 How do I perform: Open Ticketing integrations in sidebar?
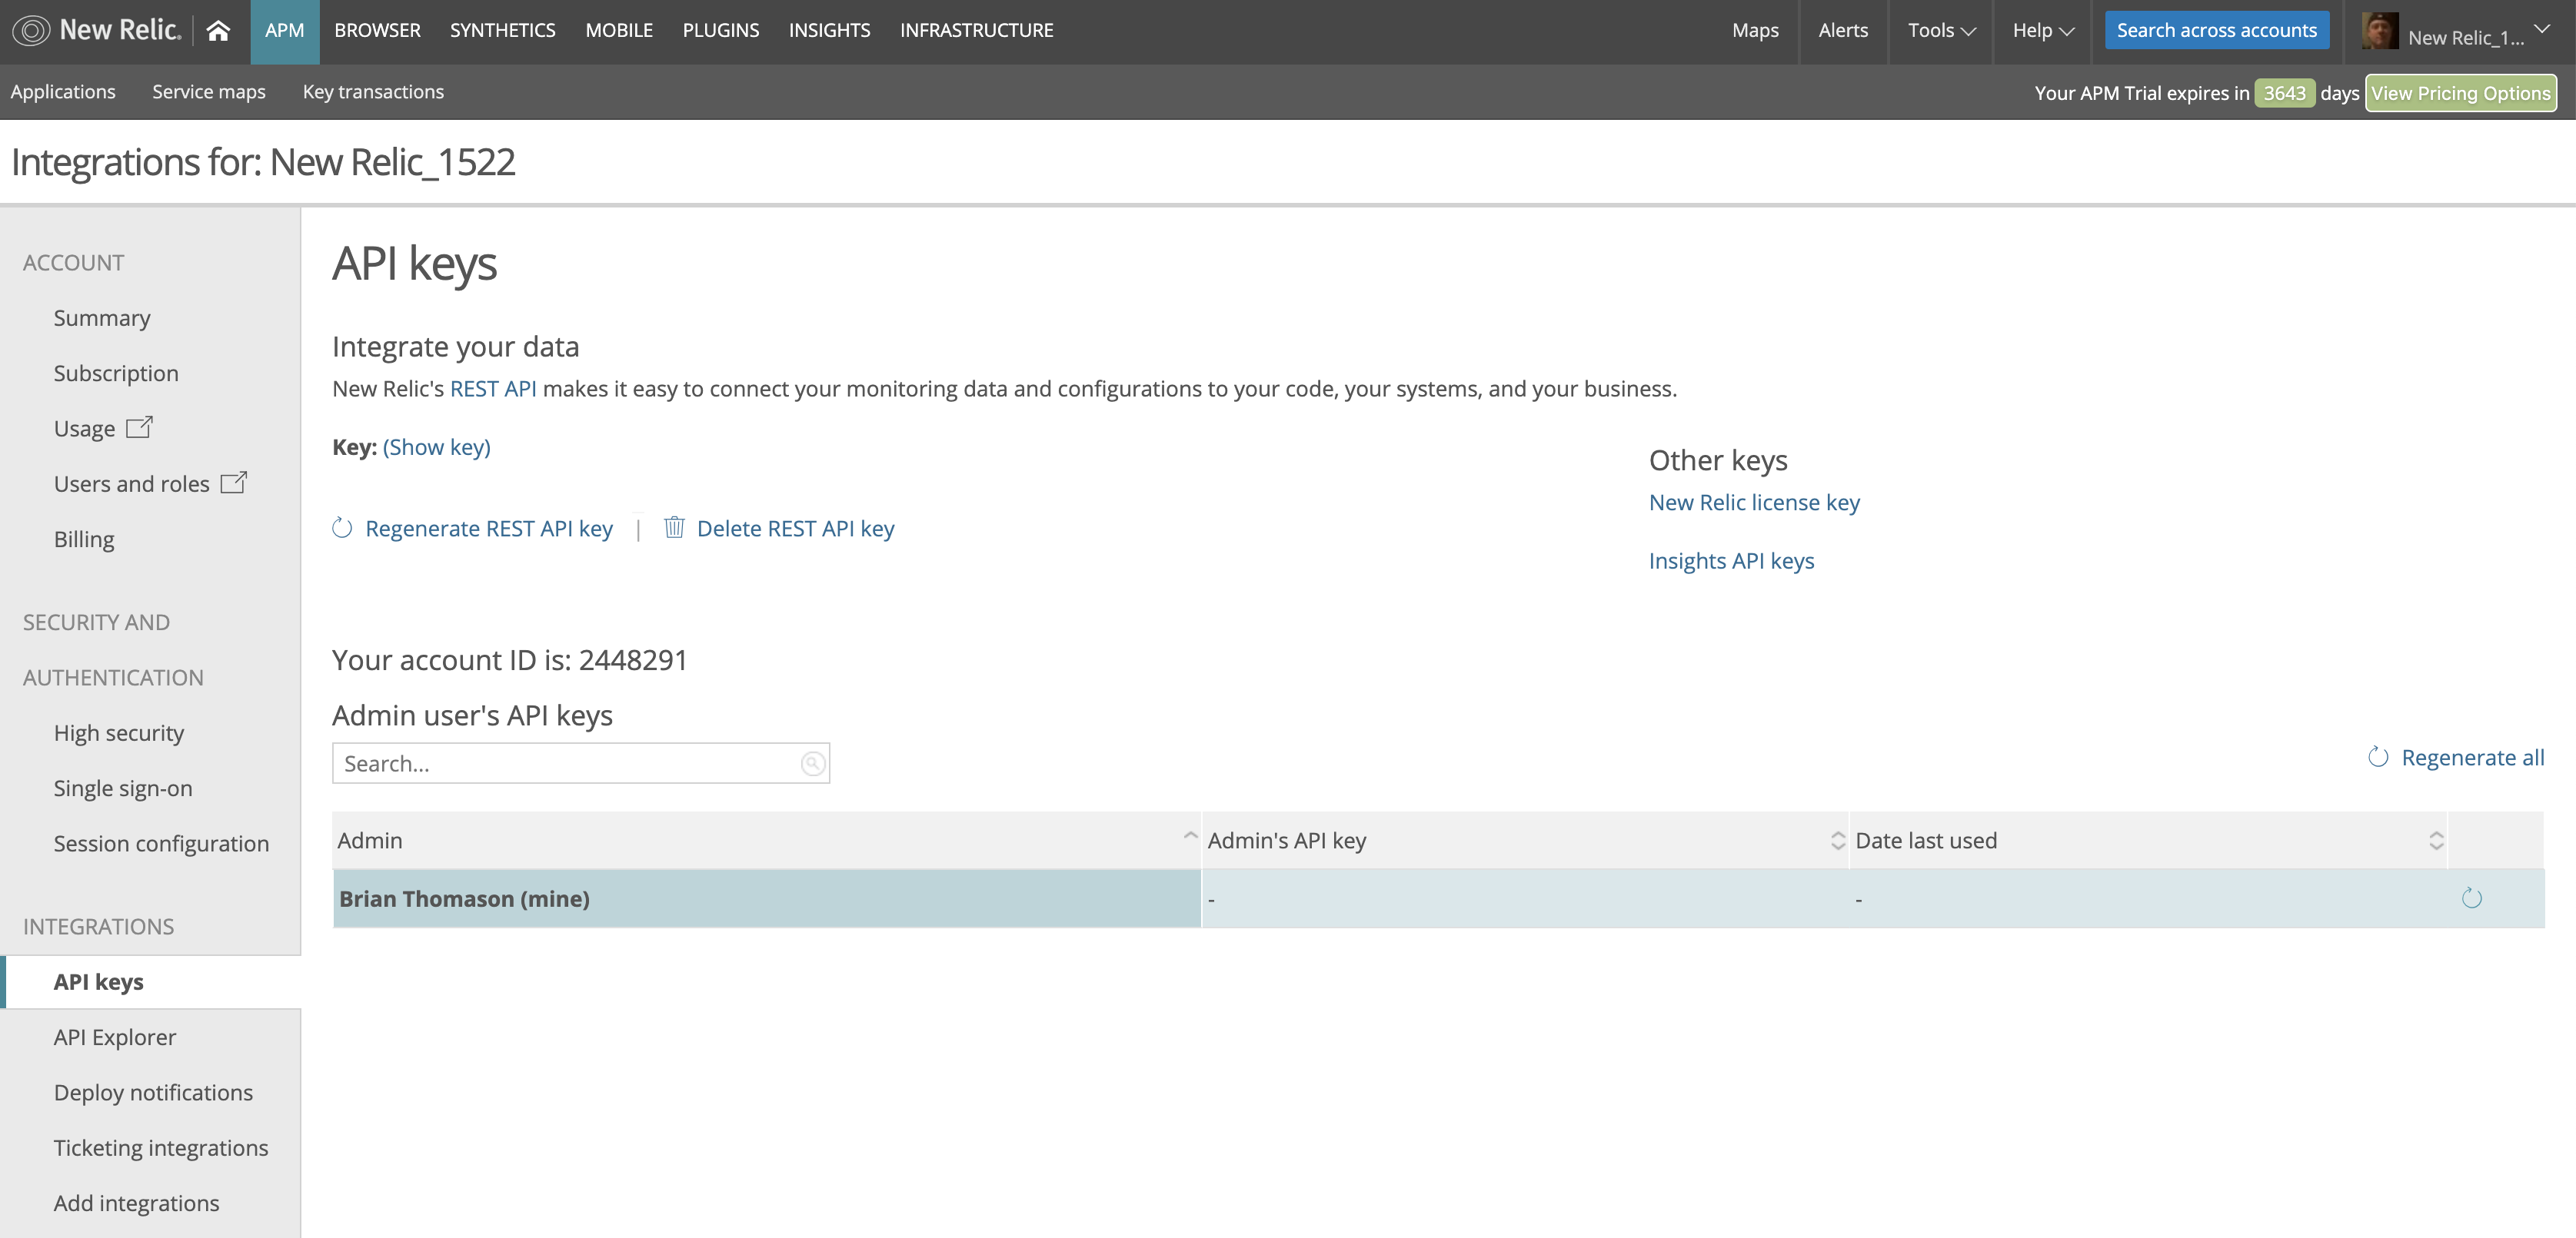(x=161, y=1147)
